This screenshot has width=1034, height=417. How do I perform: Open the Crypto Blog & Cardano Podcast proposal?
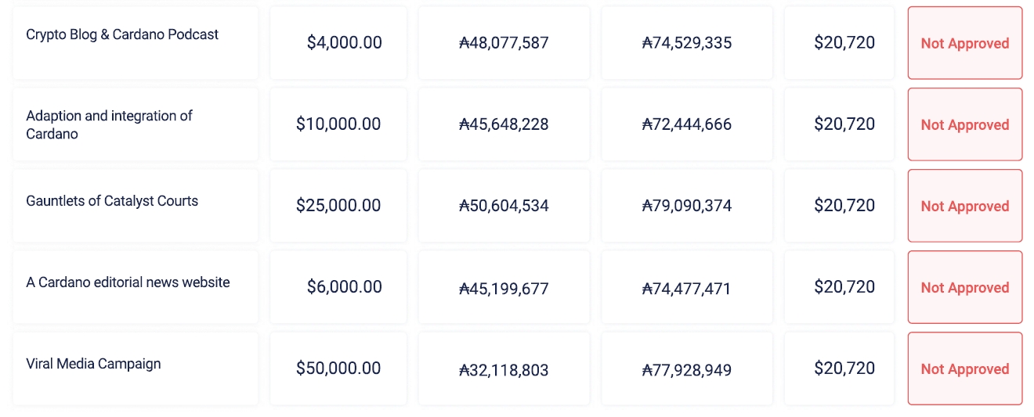[x=122, y=35]
